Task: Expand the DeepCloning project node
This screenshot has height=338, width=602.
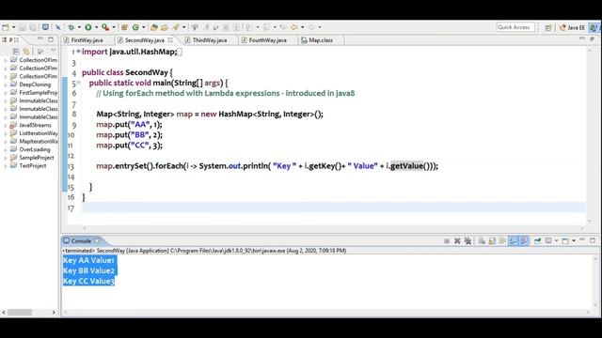Action: (x=6, y=84)
